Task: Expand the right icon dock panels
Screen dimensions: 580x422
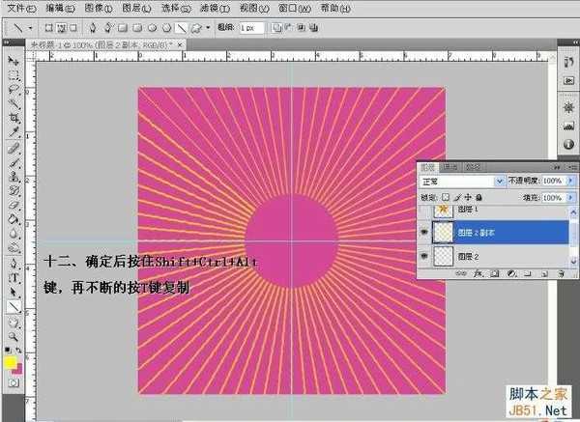Action: (575, 42)
